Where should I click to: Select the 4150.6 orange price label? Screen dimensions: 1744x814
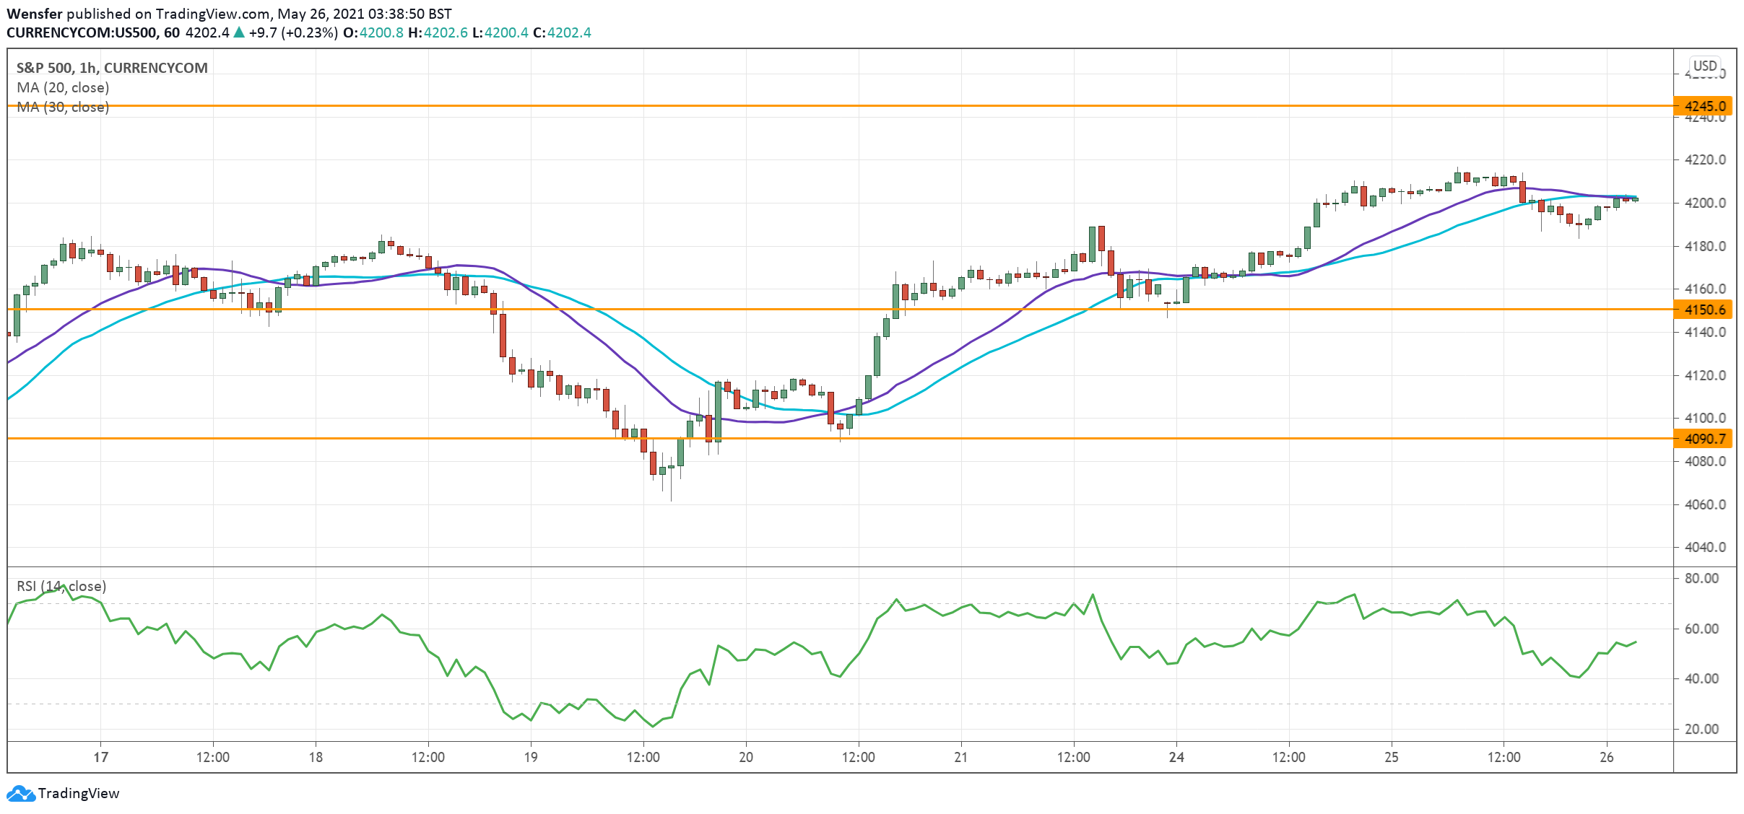tap(1704, 310)
